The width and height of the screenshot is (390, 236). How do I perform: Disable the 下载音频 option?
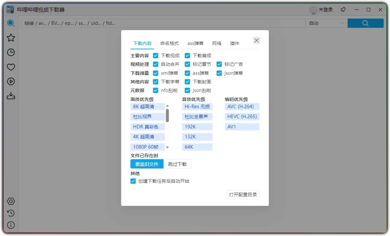click(x=187, y=55)
